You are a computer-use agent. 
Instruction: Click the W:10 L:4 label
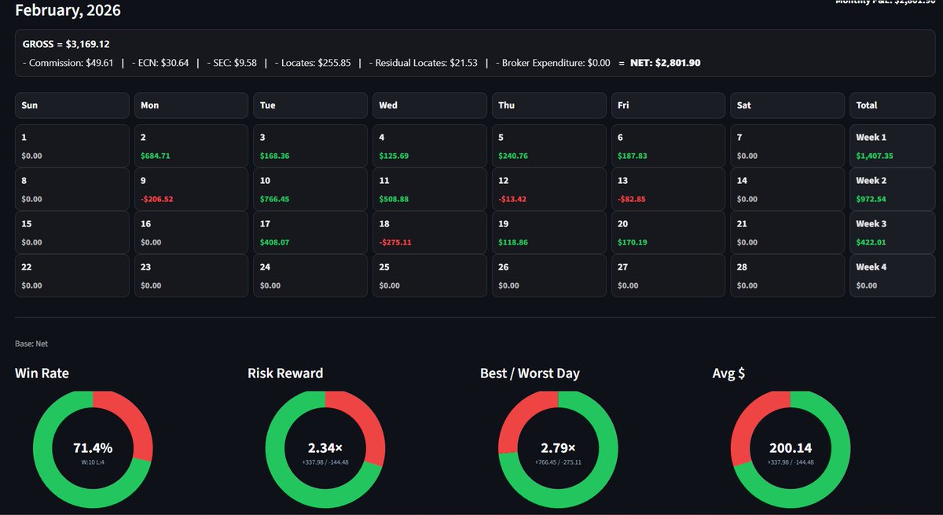93,462
